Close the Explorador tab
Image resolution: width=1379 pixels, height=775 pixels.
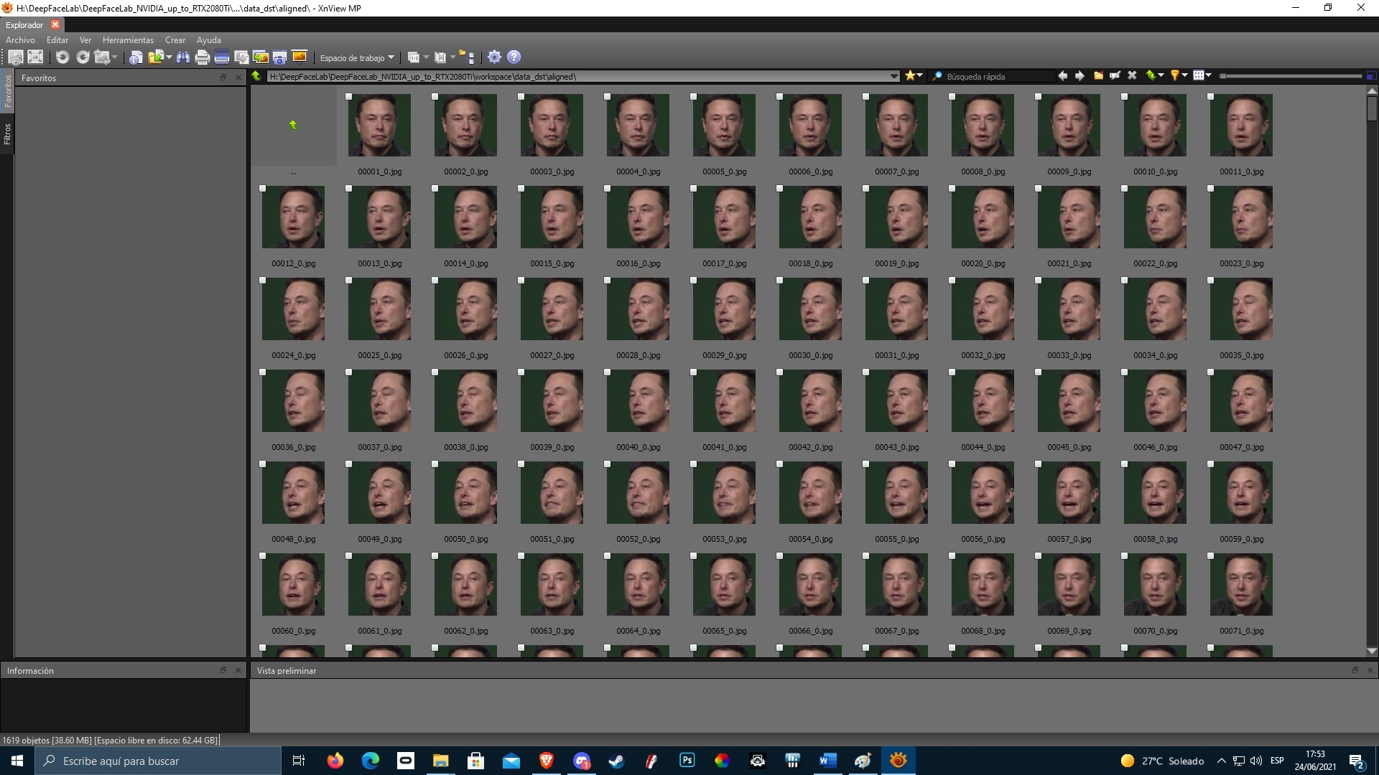tap(55, 25)
